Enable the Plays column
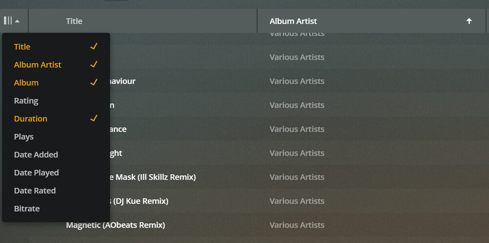489x243 pixels. pos(24,137)
